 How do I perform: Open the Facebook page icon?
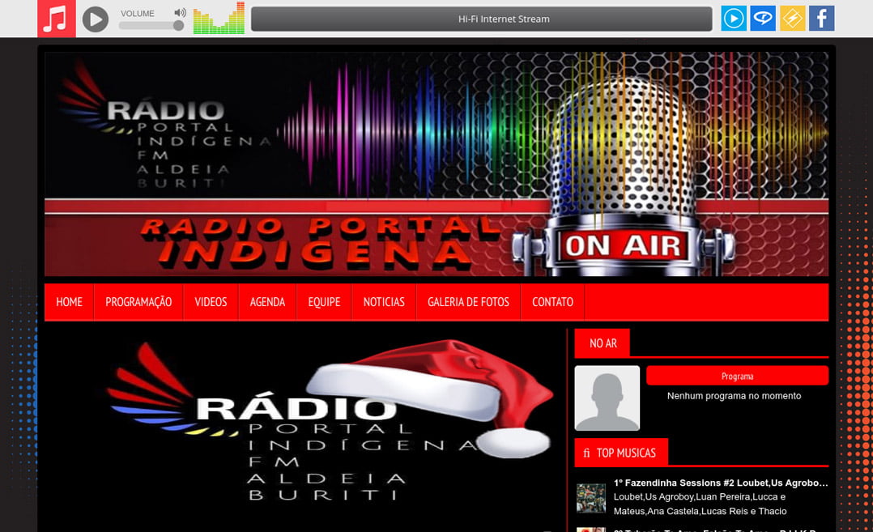pos(821,19)
